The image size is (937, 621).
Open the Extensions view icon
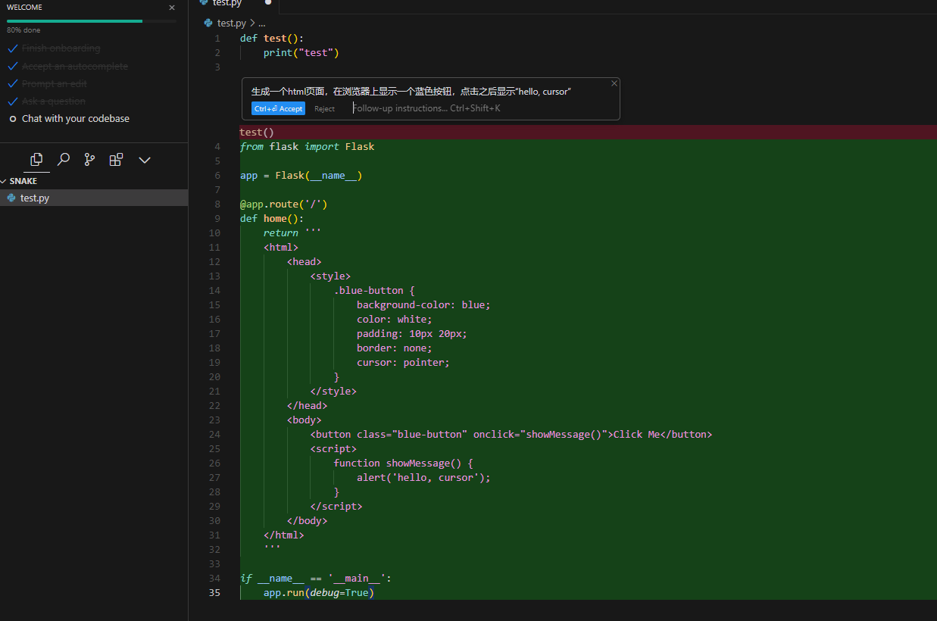coord(116,160)
